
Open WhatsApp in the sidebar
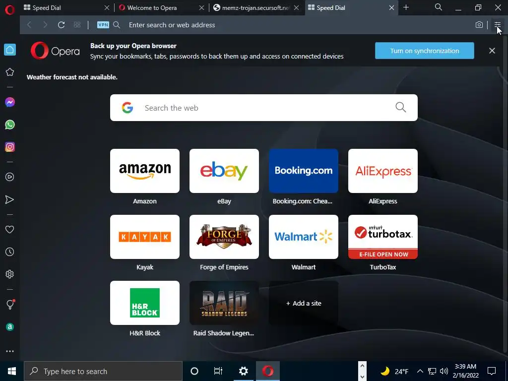pos(10,125)
